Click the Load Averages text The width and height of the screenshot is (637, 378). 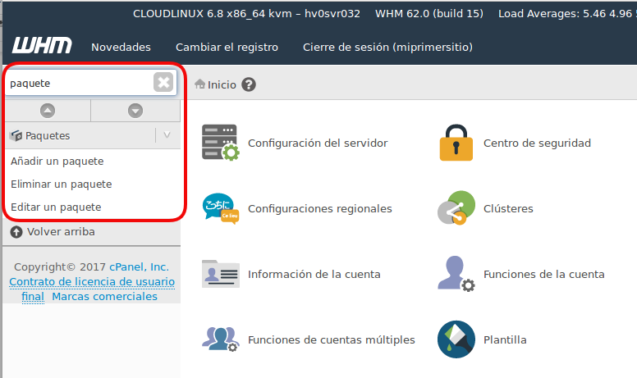(567, 14)
